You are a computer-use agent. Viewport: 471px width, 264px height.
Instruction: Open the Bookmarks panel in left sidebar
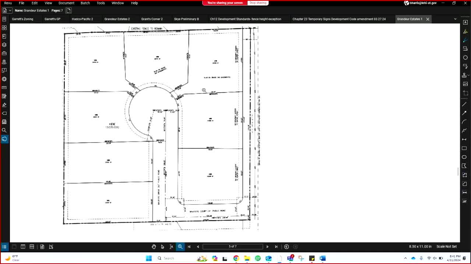click(x=4, y=36)
